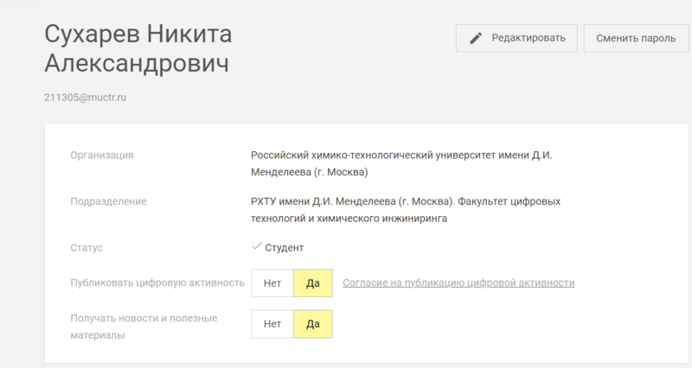
Task: Click the Студент status text
Action: tap(285, 248)
